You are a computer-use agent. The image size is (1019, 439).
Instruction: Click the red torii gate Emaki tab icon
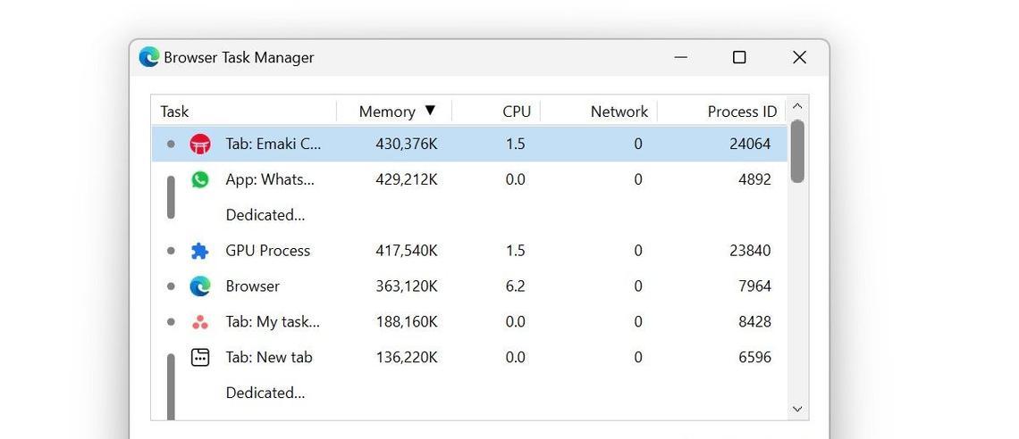coord(200,144)
